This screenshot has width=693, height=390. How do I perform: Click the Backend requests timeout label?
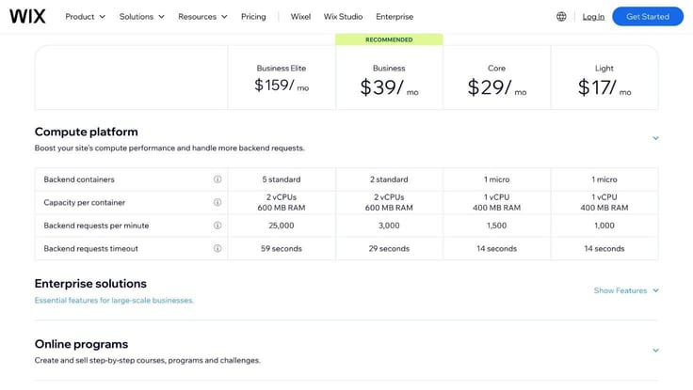coord(91,248)
